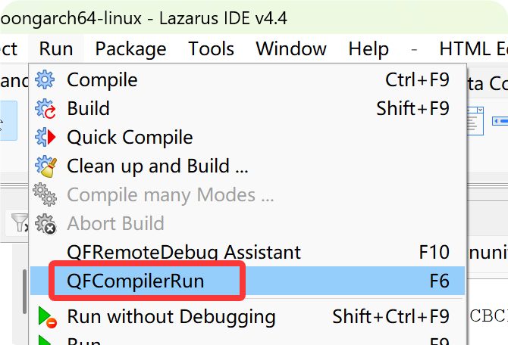
Task: Select the TScrollBar component in palette
Action: point(500,120)
